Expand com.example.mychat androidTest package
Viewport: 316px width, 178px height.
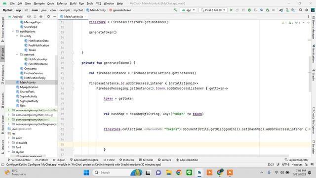(x=9, y=110)
